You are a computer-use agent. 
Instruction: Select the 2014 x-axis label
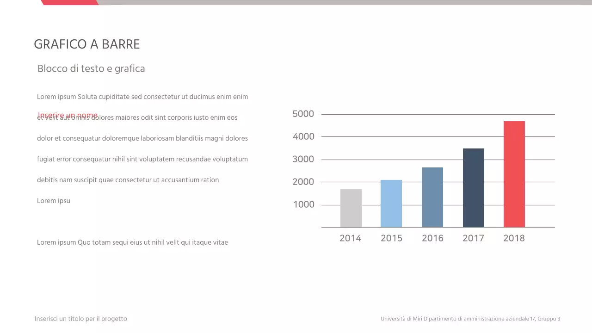(x=350, y=238)
